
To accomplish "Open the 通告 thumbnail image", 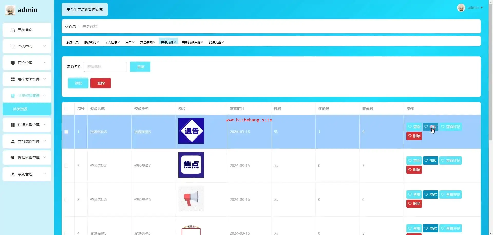I will pos(191,131).
